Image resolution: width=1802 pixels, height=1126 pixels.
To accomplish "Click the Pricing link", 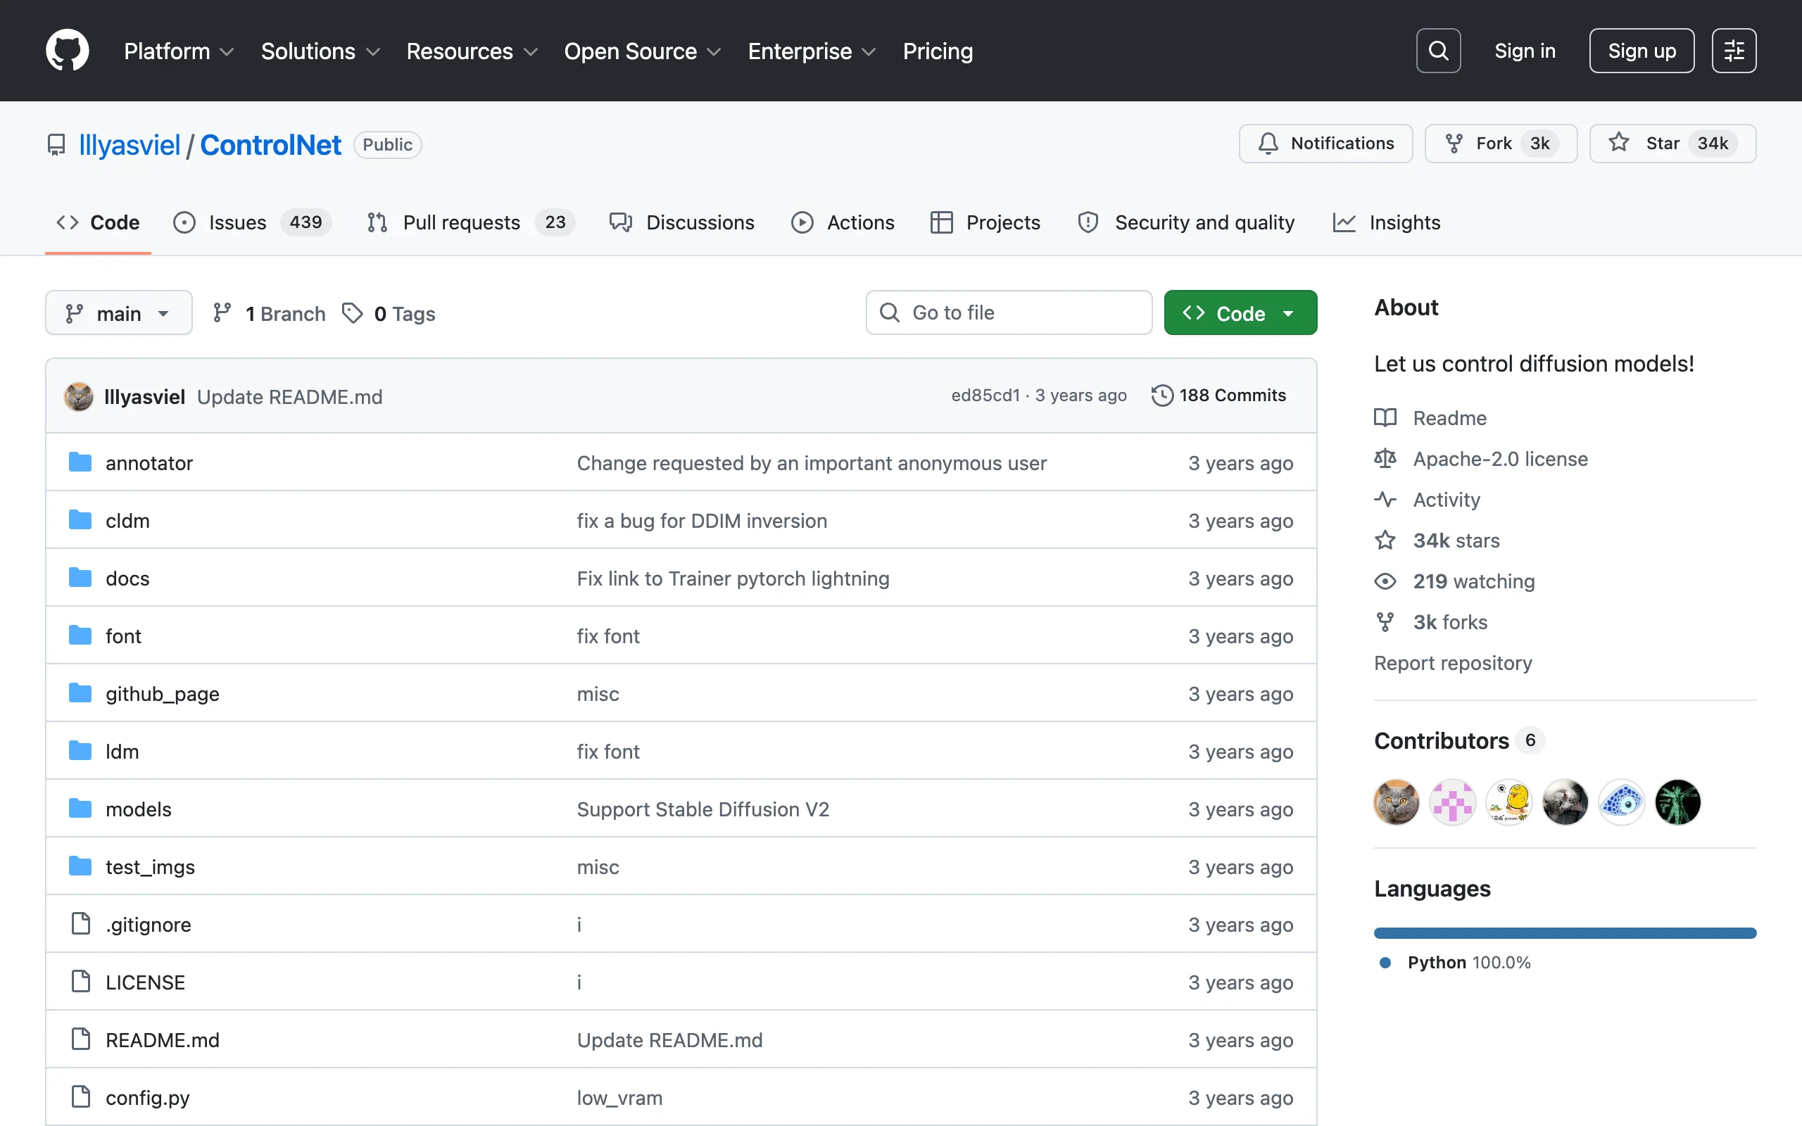I will (x=938, y=51).
